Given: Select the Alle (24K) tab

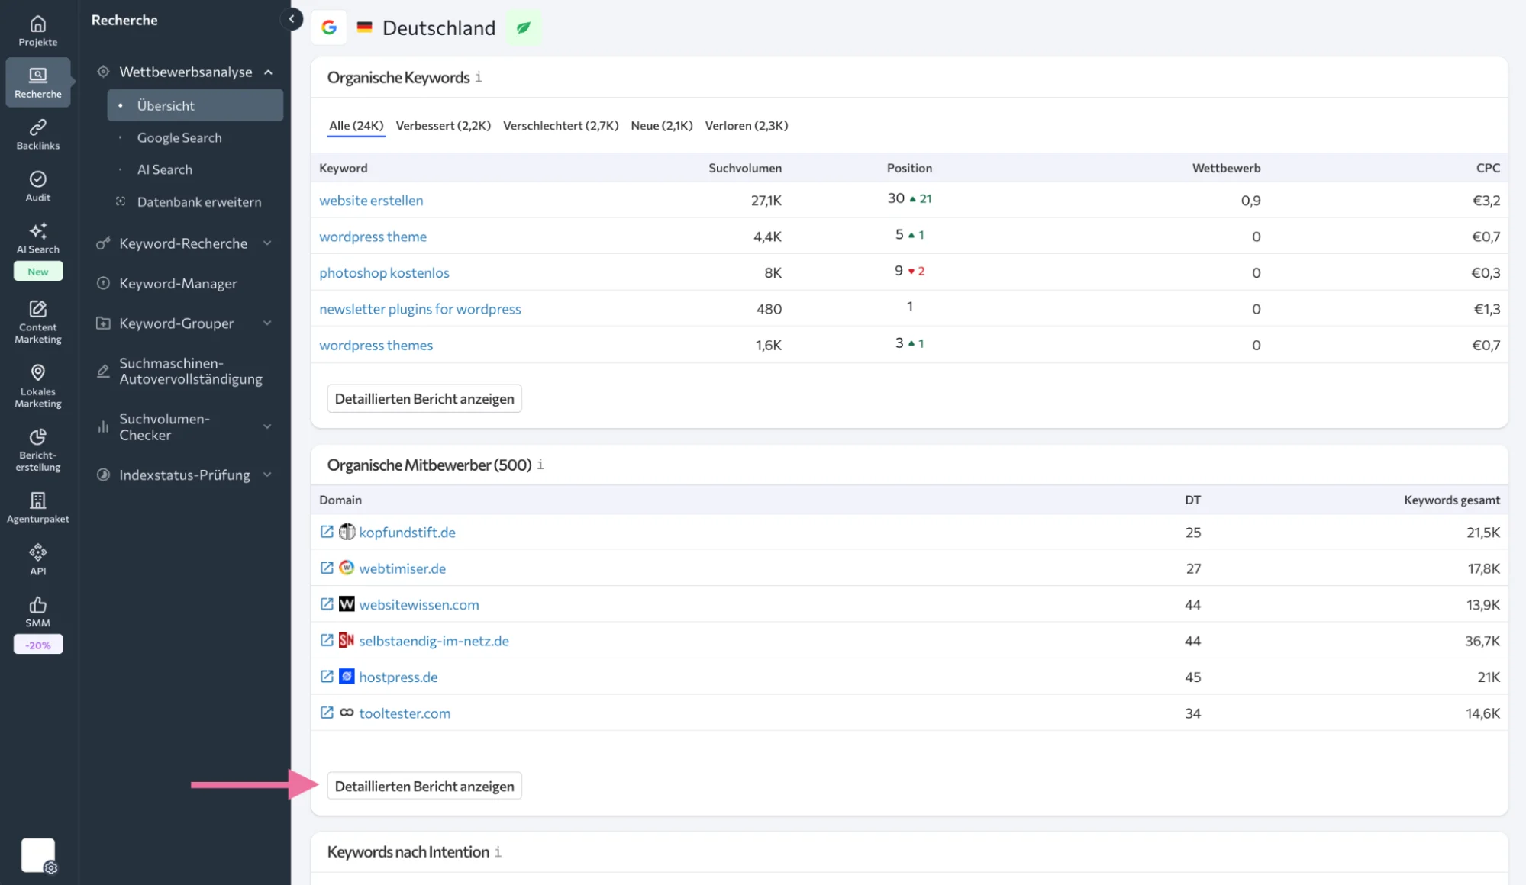Looking at the screenshot, I should (356, 126).
